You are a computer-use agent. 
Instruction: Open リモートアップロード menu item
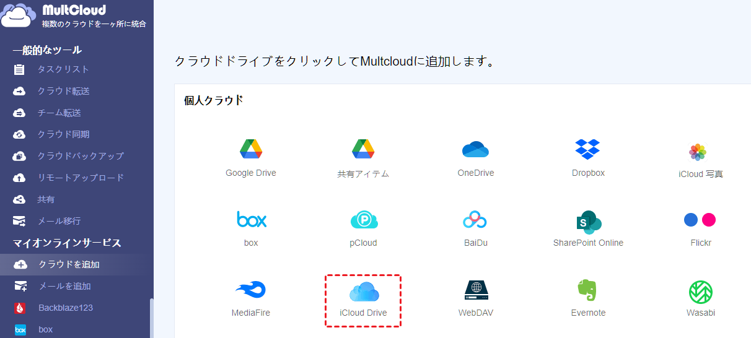(x=81, y=178)
